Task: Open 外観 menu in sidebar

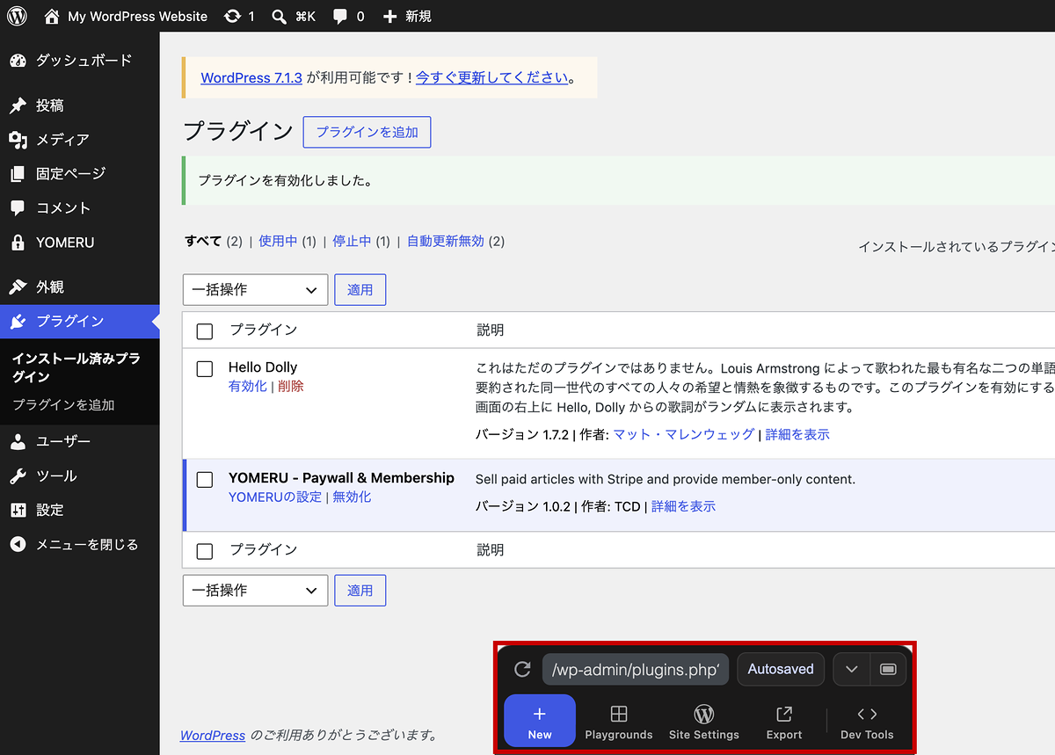Action: (79, 287)
